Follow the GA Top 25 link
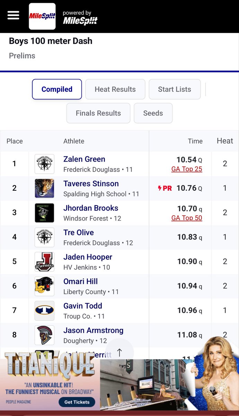Screen dimensions: 239x416 (x=187, y=169)
